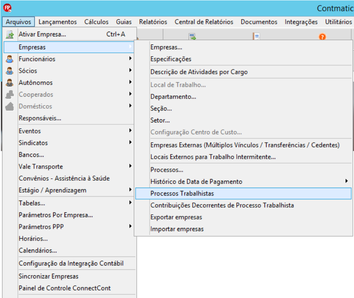Open the Documentos menu

pos(259,22)
